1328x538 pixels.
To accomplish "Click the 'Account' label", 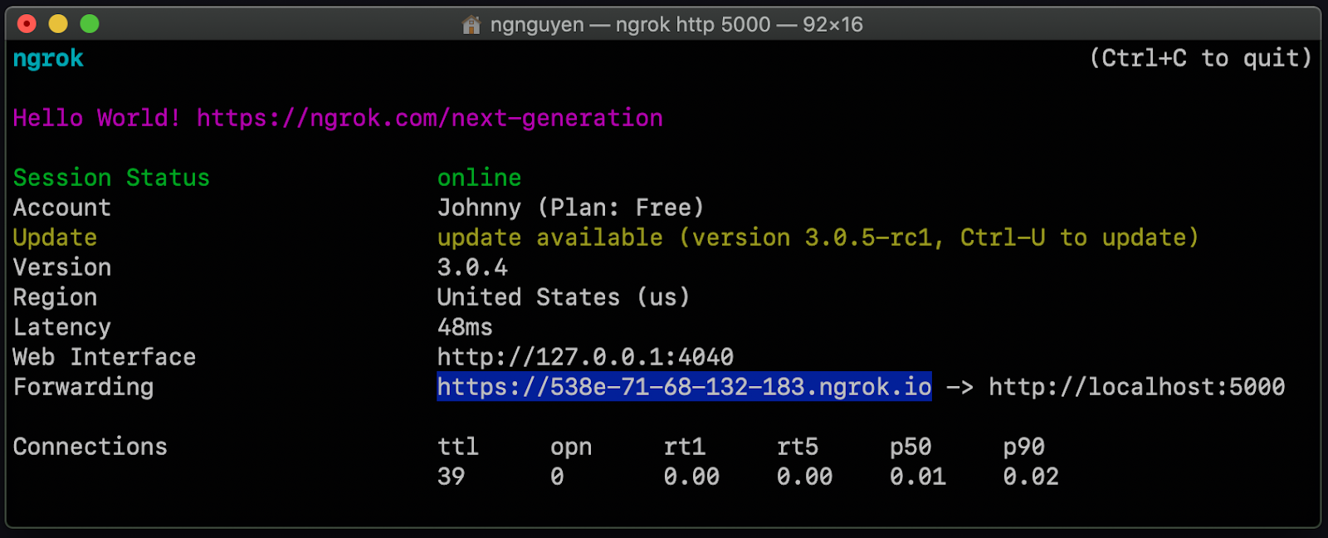I will (x=62, y=208).
